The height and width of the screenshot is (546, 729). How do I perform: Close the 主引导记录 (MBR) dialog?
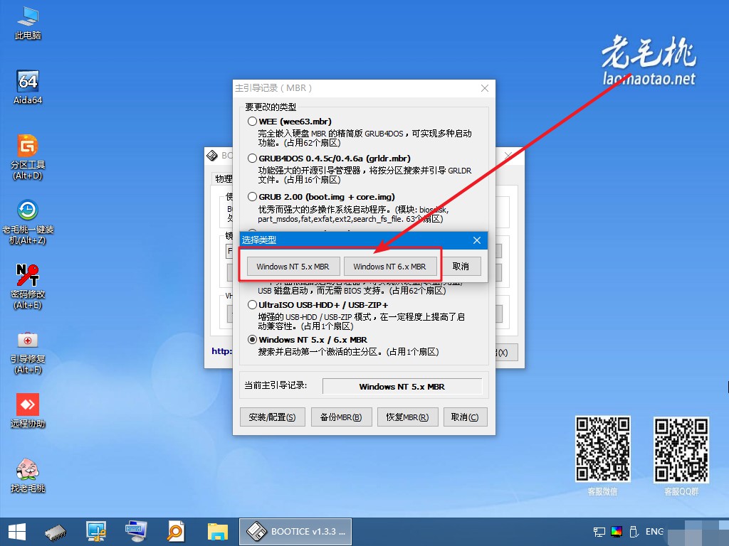tap(484, 88)
